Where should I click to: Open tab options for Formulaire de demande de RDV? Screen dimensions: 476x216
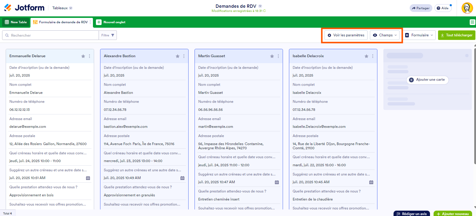(90, 22)
